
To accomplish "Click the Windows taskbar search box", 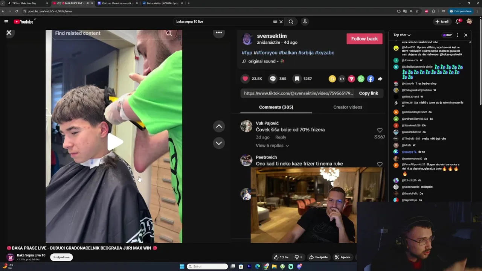I will 207,266.
